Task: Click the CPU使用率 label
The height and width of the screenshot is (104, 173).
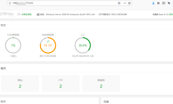Action: coord(13,35)
